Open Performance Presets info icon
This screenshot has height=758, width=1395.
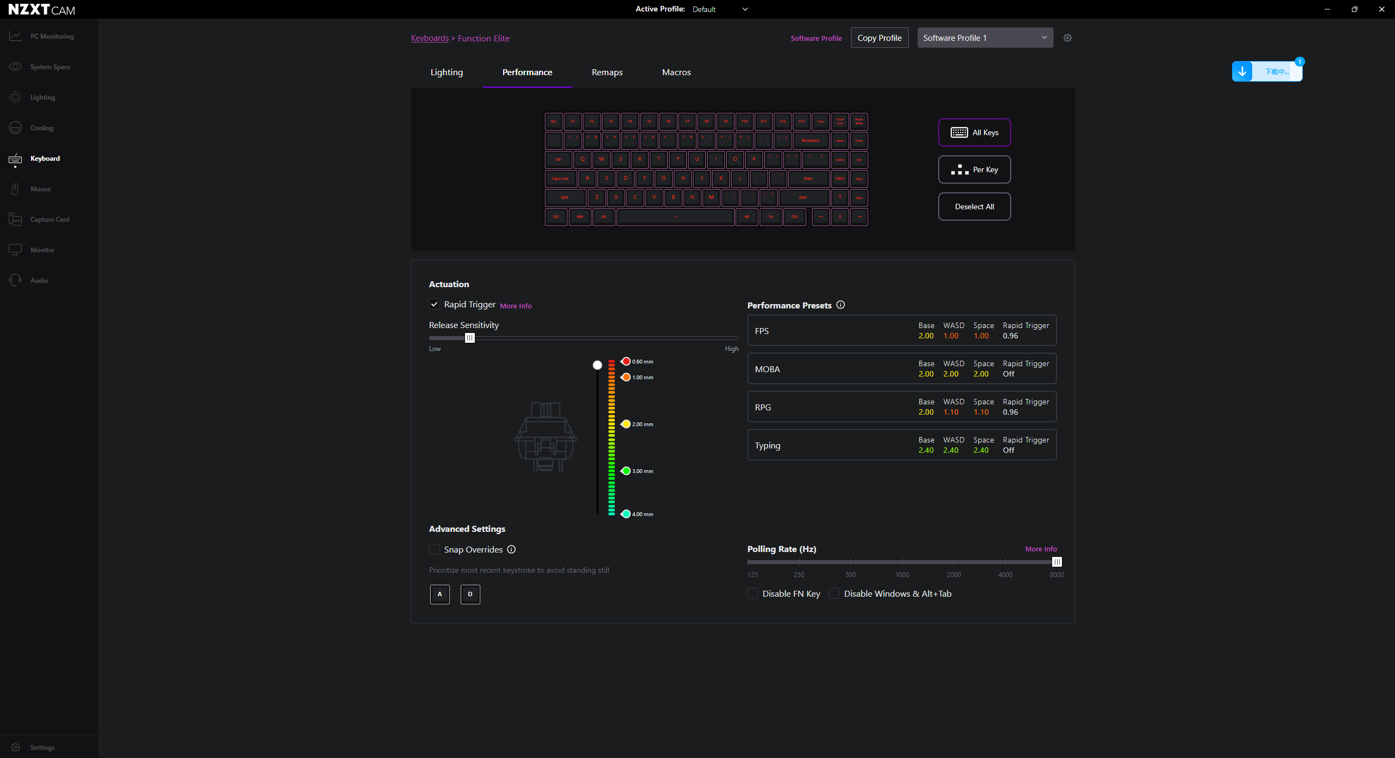[841, 305]
